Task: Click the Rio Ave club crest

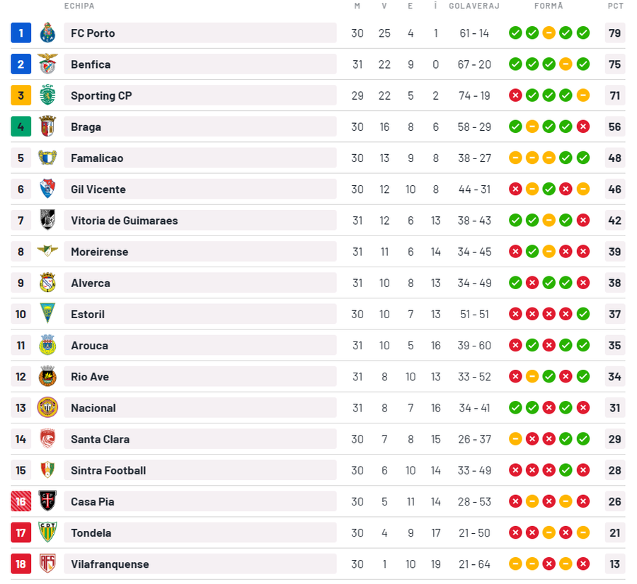Action: (47, 376)
